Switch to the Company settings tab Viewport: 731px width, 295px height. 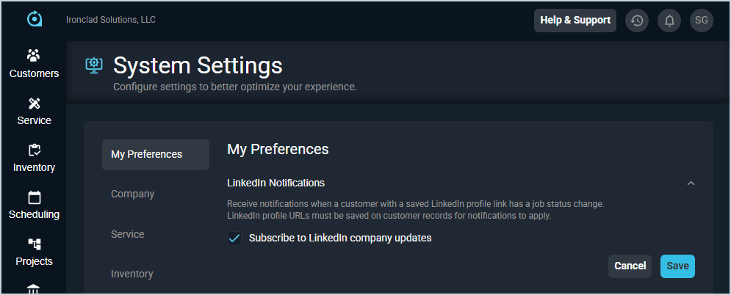pos(133,194)
